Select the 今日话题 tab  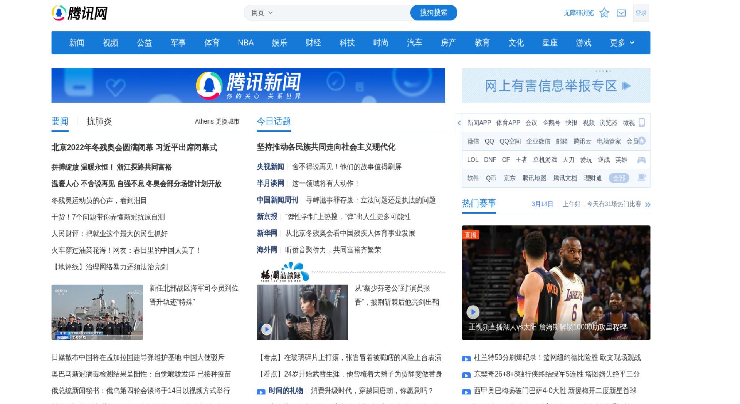[274, 122]
